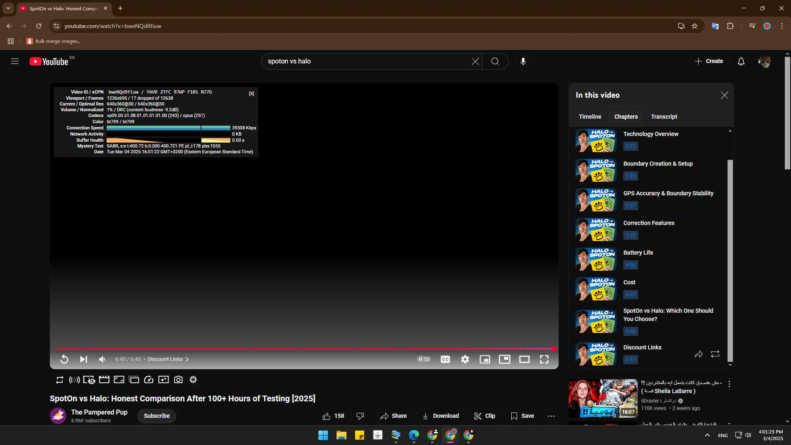Viewport: 791px width, 445px height.
Task: Toggle closed captions (CC)
Action: 445,359
